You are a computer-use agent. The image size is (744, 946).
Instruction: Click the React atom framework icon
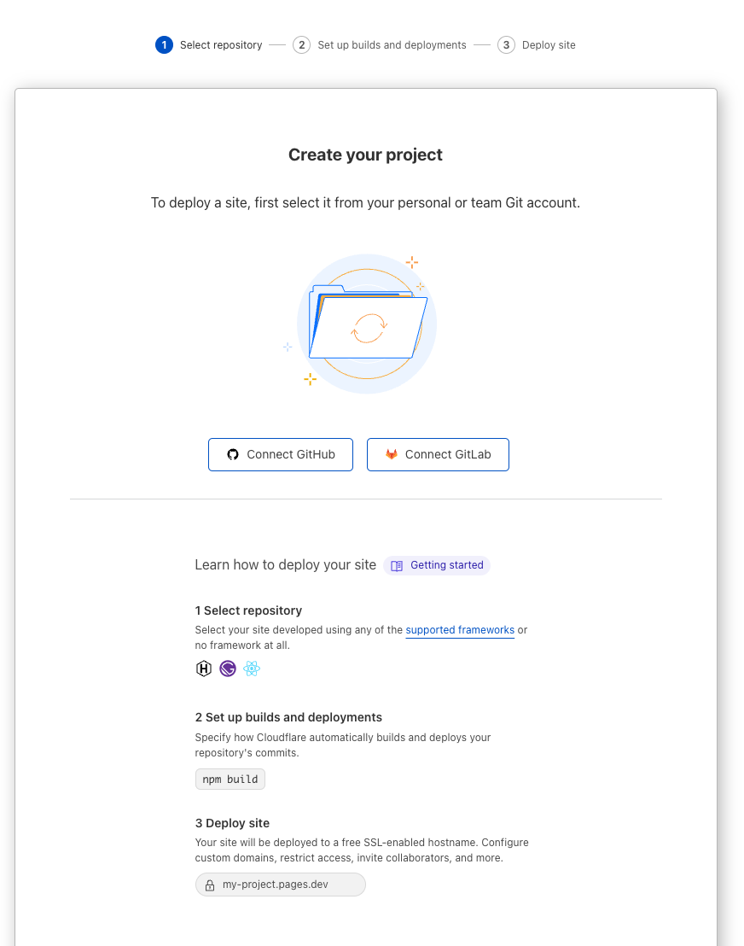[x=251, y=669]
